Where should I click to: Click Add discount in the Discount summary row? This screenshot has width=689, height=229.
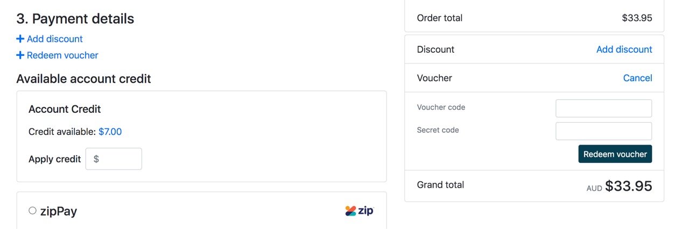[624, 49]
